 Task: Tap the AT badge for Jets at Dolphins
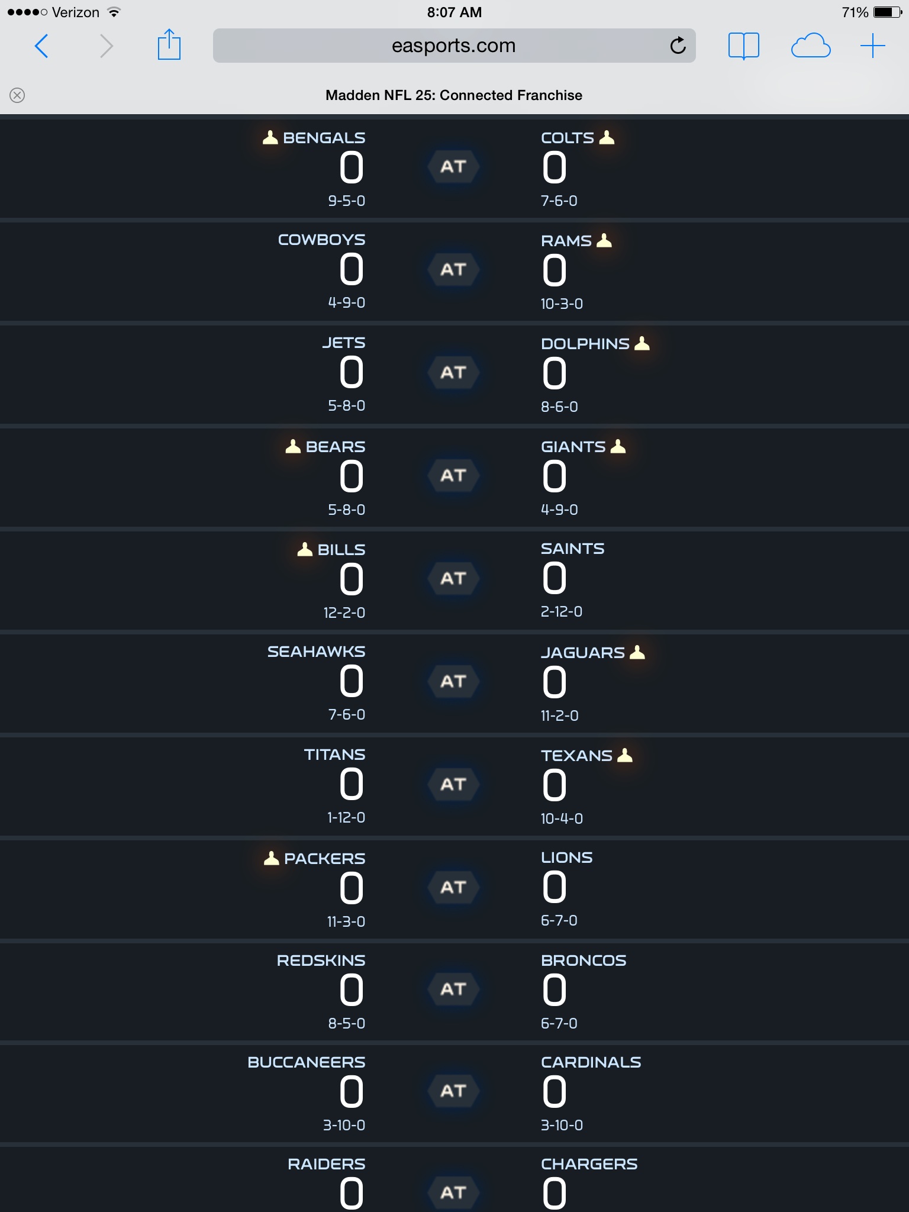453,373
